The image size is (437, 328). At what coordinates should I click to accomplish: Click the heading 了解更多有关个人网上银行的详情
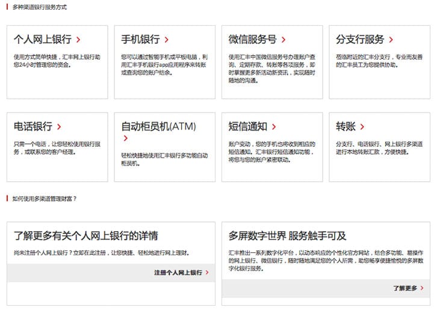86,235
